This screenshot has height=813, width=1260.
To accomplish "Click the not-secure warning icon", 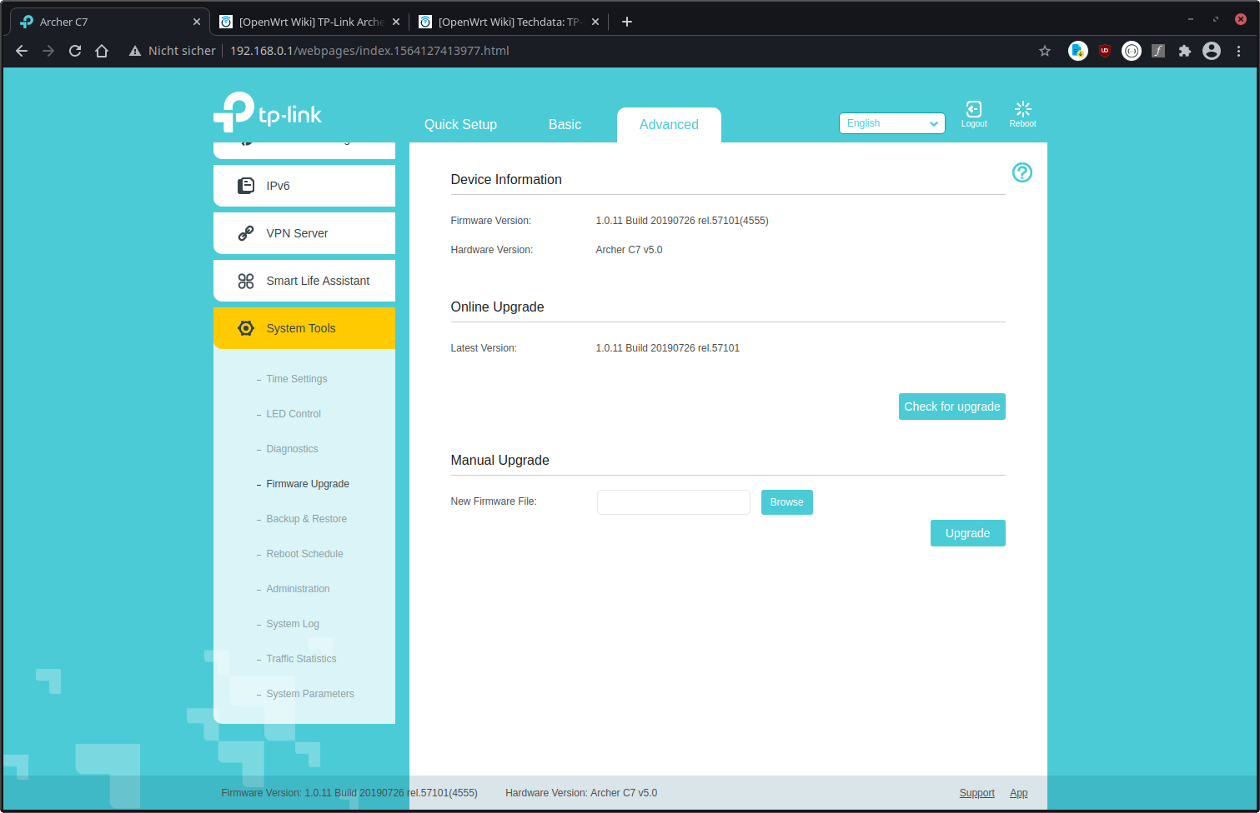I will pyautogui.click(x=135, y=51).
